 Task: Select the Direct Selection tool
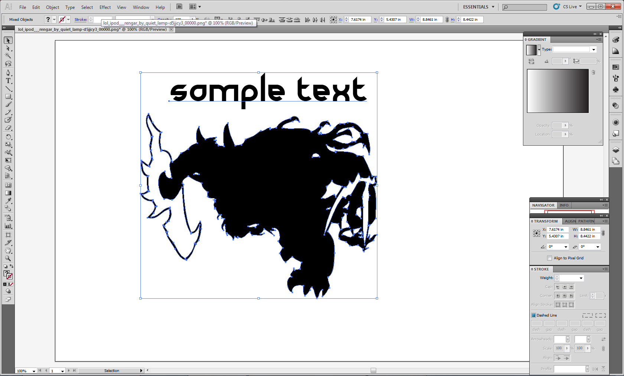point(8,48)
